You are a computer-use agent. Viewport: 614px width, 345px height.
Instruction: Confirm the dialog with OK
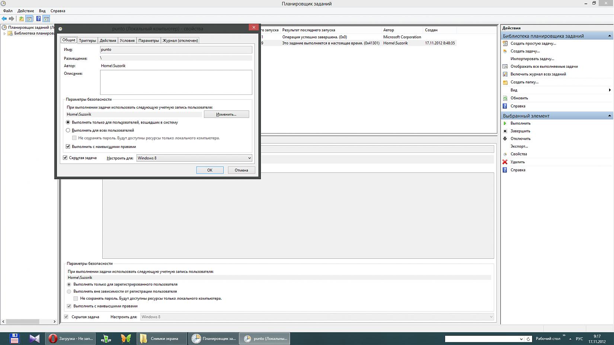point(210,170)
